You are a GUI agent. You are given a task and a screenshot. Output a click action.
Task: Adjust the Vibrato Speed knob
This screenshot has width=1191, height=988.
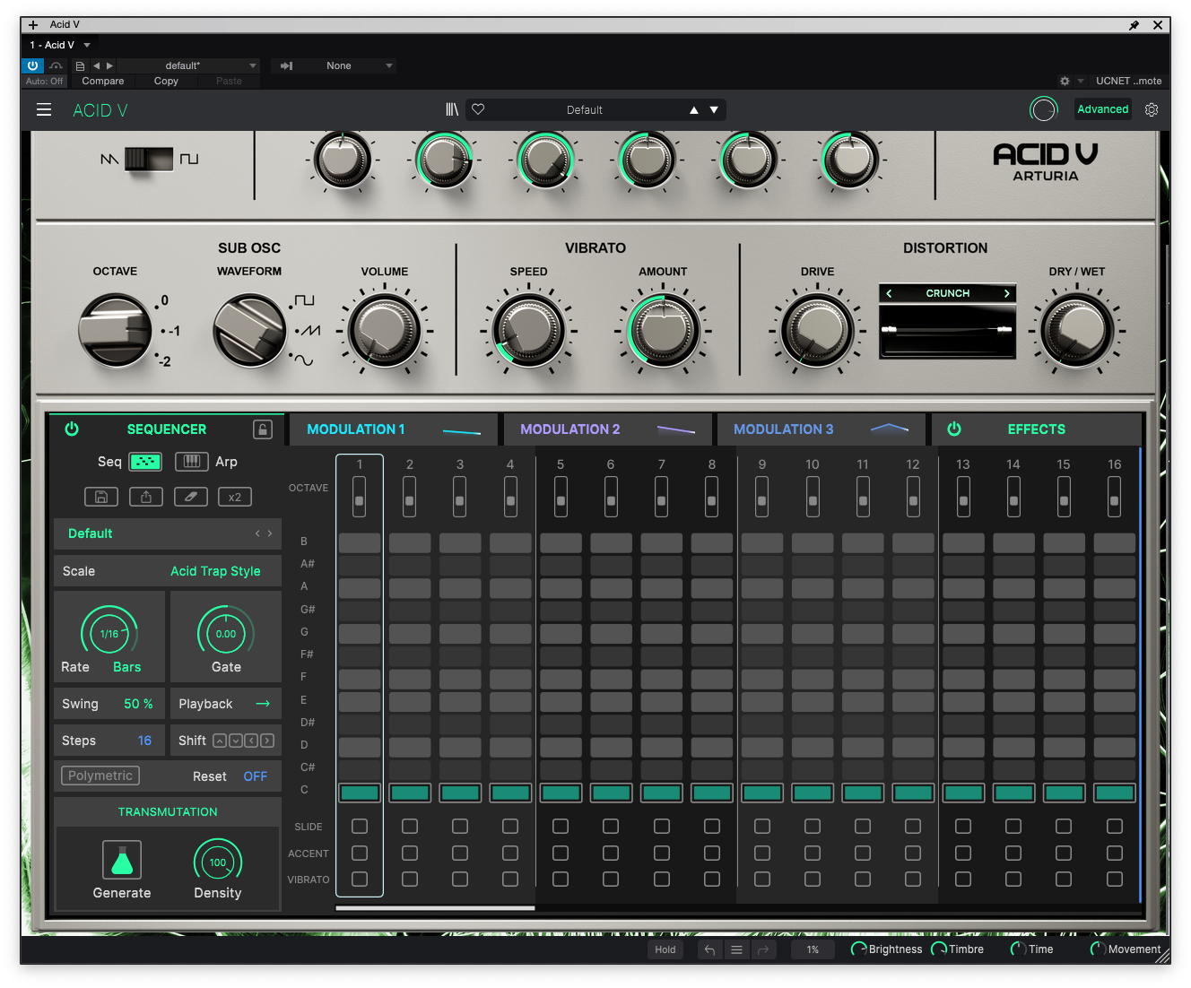click(529, 331)
